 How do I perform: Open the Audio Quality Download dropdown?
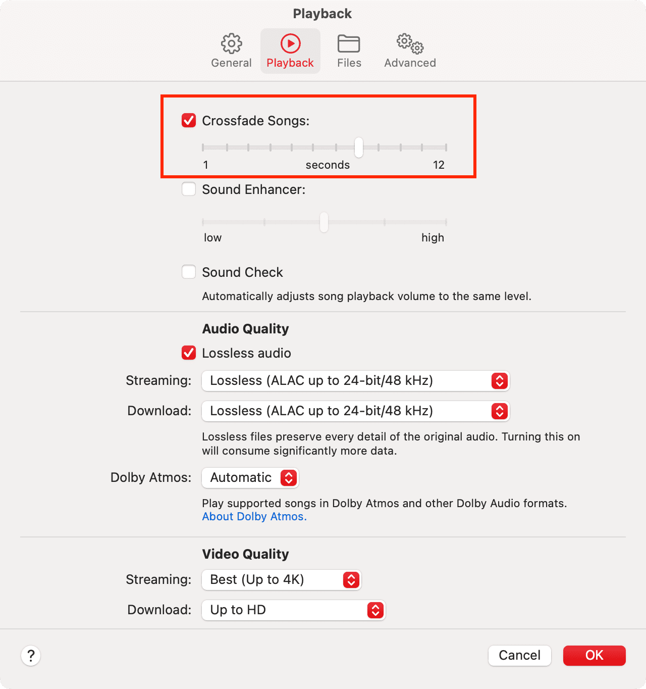pyautogui.click(x=356, y=411)
